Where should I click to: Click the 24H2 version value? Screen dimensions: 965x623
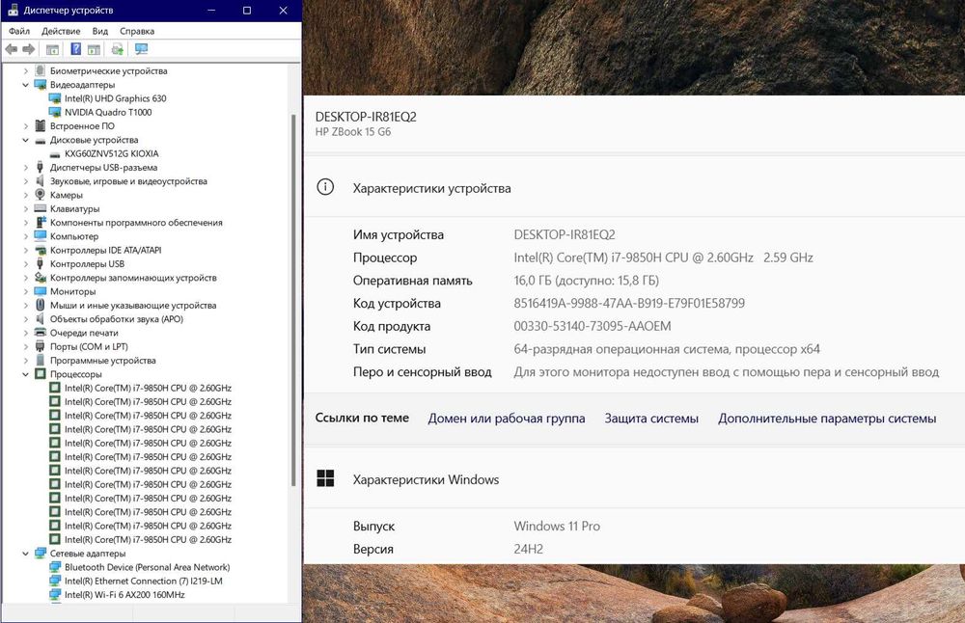528,549
